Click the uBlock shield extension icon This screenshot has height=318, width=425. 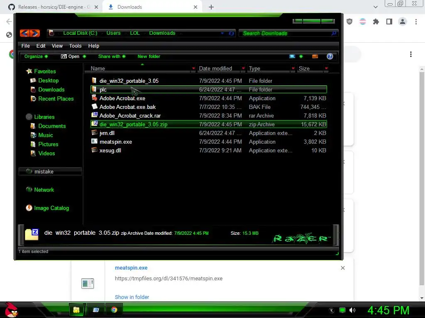point(349,22)
